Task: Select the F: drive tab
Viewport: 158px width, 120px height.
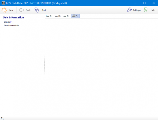Action: coord(75,16)
